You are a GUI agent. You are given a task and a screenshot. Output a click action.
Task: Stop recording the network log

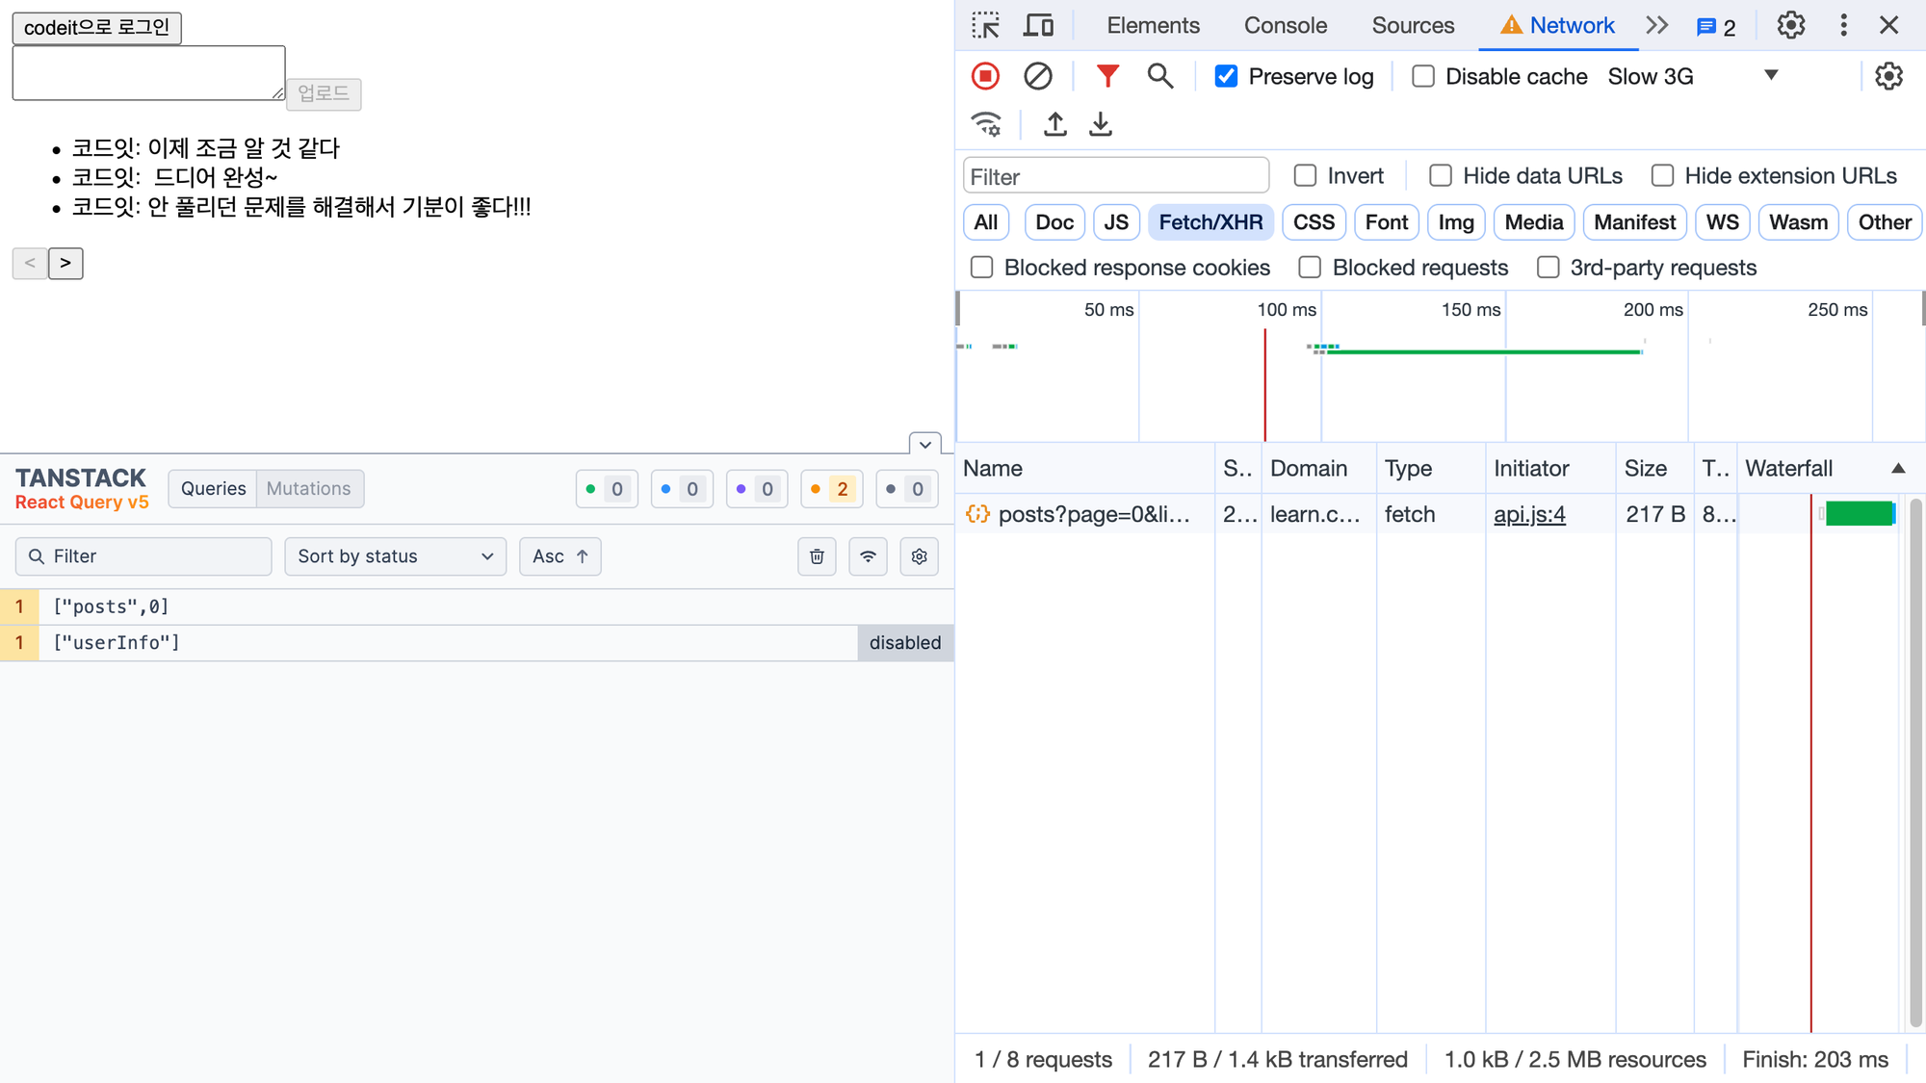(985, 76)
